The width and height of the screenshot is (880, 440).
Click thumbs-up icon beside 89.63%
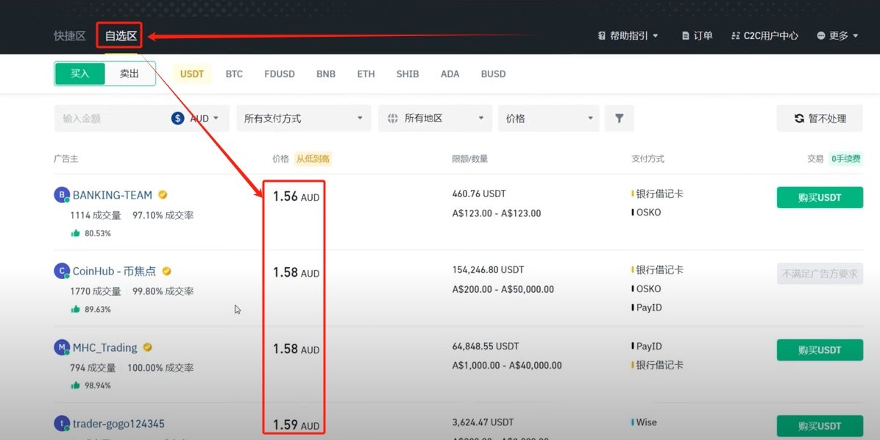(75, 309)
